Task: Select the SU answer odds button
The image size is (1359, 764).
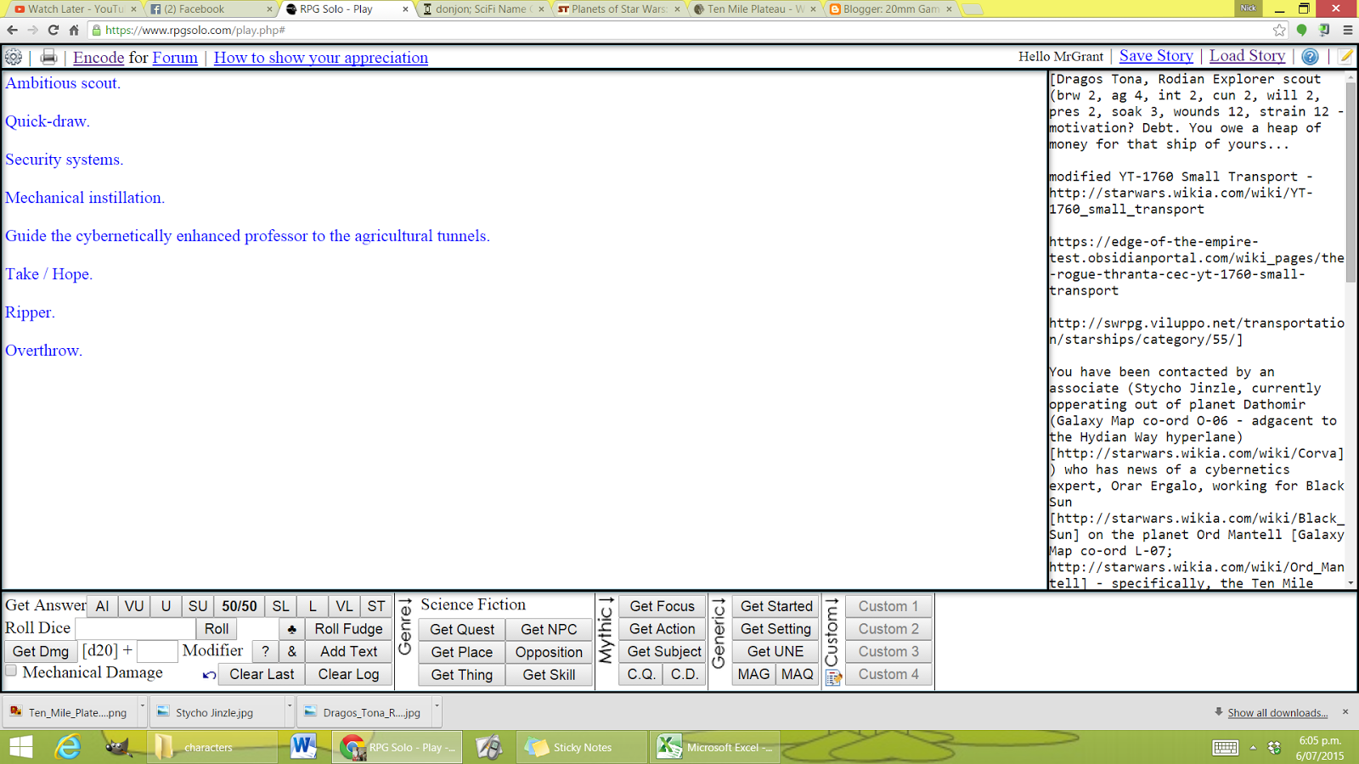Action: coord(198,606)
